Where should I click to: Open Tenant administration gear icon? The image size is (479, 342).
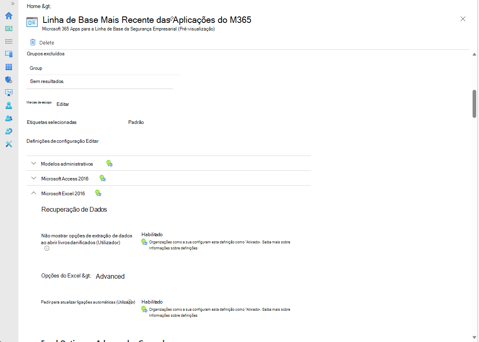pos(9,131)
